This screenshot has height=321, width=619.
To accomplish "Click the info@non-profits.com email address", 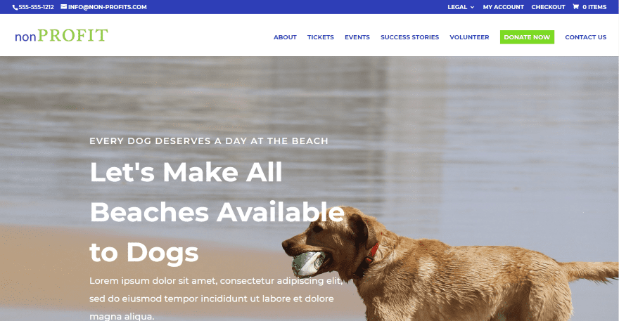I will click(108, 7).
